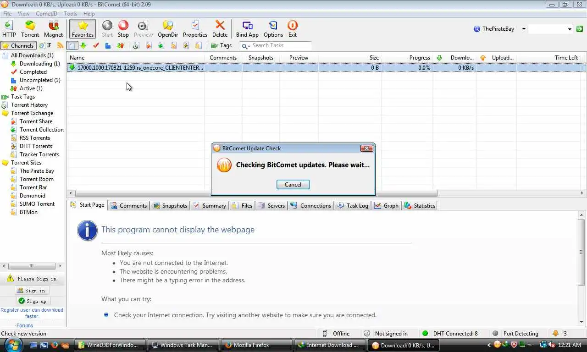
Task: Select Completed in sidebar tree
Action: click(x=33, y=72)
